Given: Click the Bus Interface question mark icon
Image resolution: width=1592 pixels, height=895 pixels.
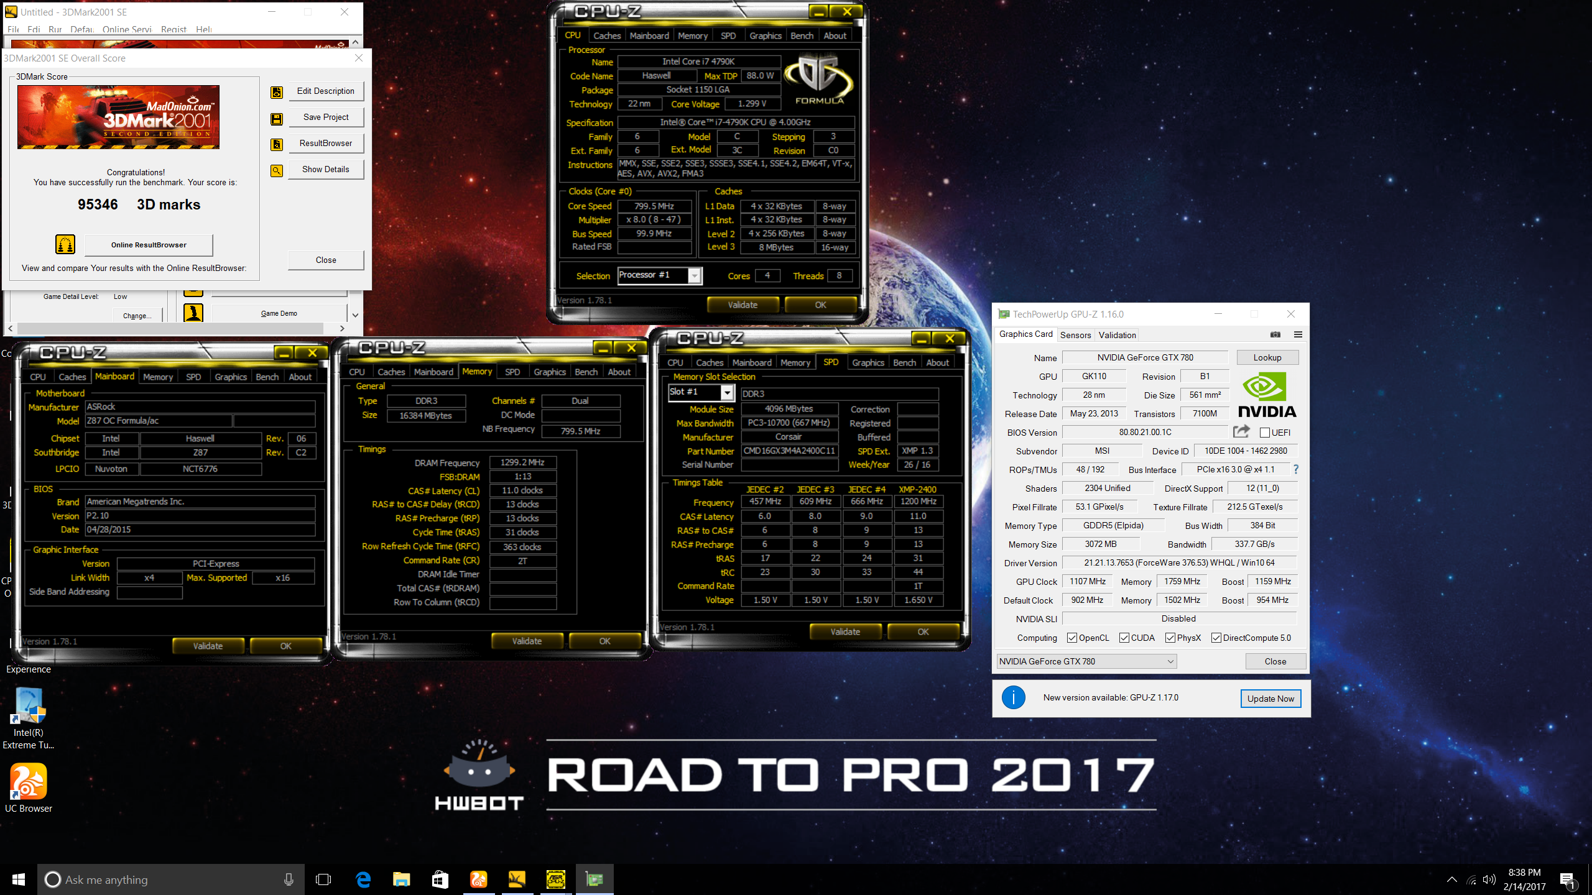Looking at the screenshot, I should pos(1296,469).
